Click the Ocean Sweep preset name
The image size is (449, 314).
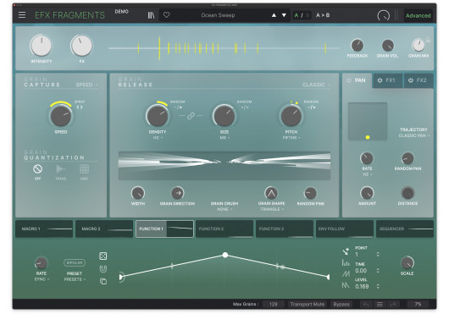tap(218, 15)
